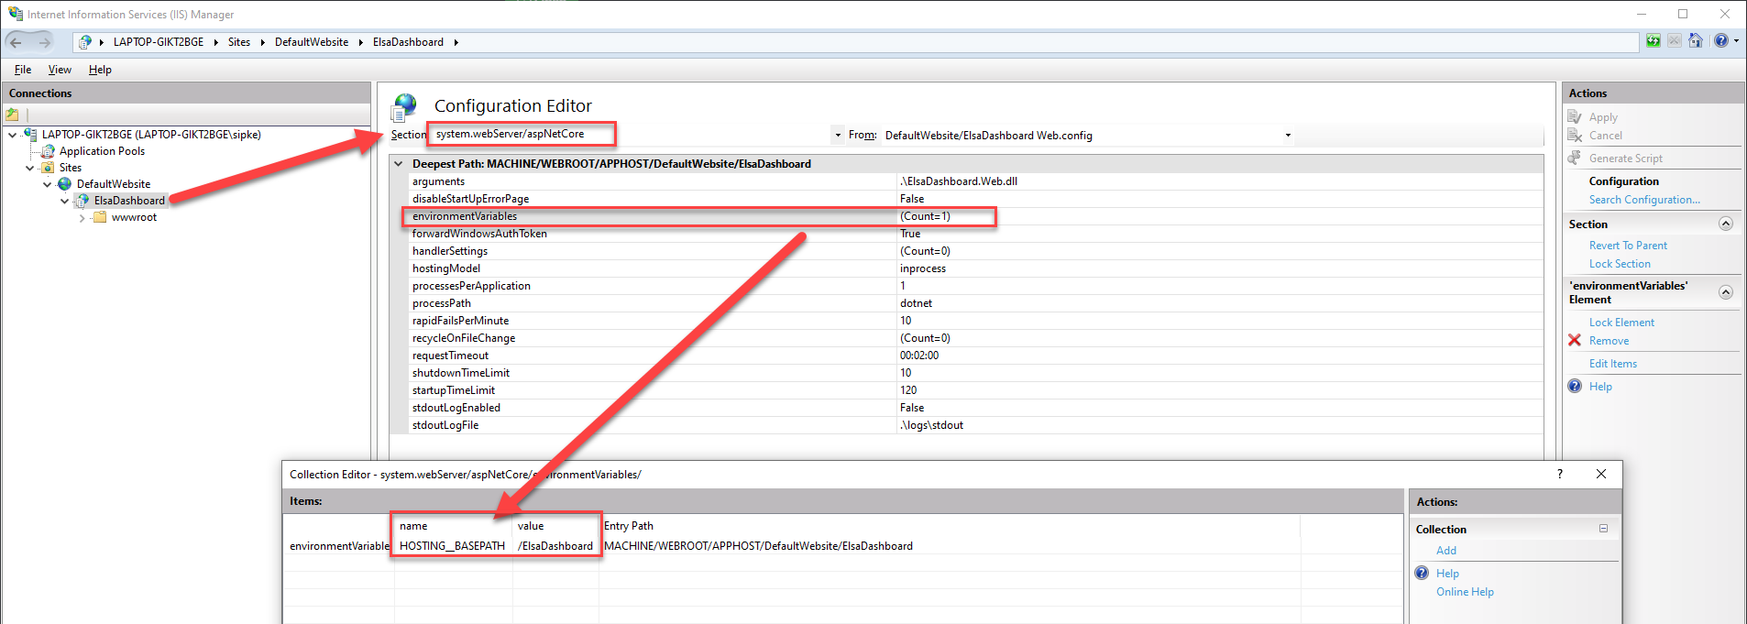Image resolution: width=1747 pixels, height=624 pixels.
Task: Click the requestTimeout value 00:02:00
Action: click(919, 356)
